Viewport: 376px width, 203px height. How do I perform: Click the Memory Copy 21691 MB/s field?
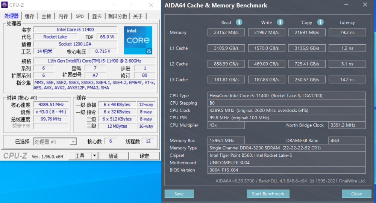click(x=307, y=32)
